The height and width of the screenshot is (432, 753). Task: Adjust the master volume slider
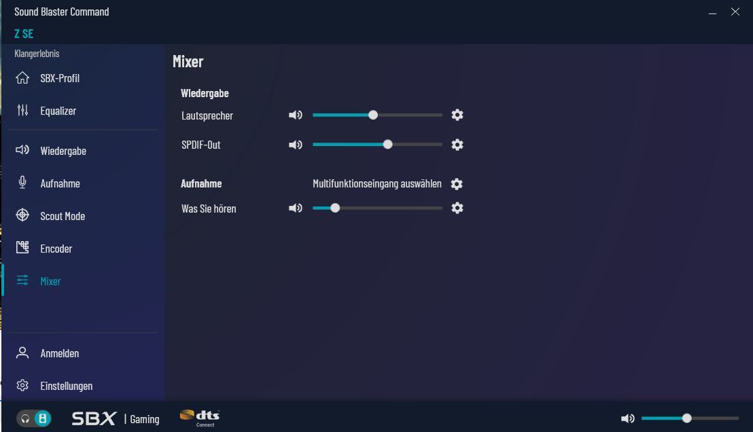pyautogui.click(x=690, y=418)
